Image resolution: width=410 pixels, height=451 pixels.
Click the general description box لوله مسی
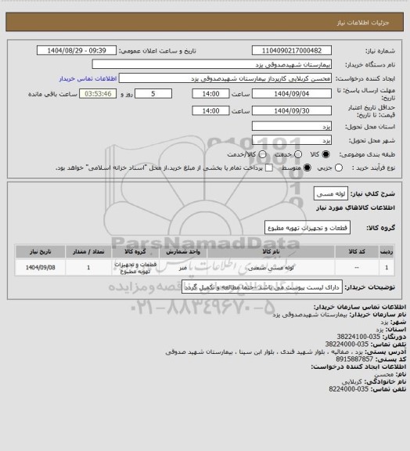[331, 193]
